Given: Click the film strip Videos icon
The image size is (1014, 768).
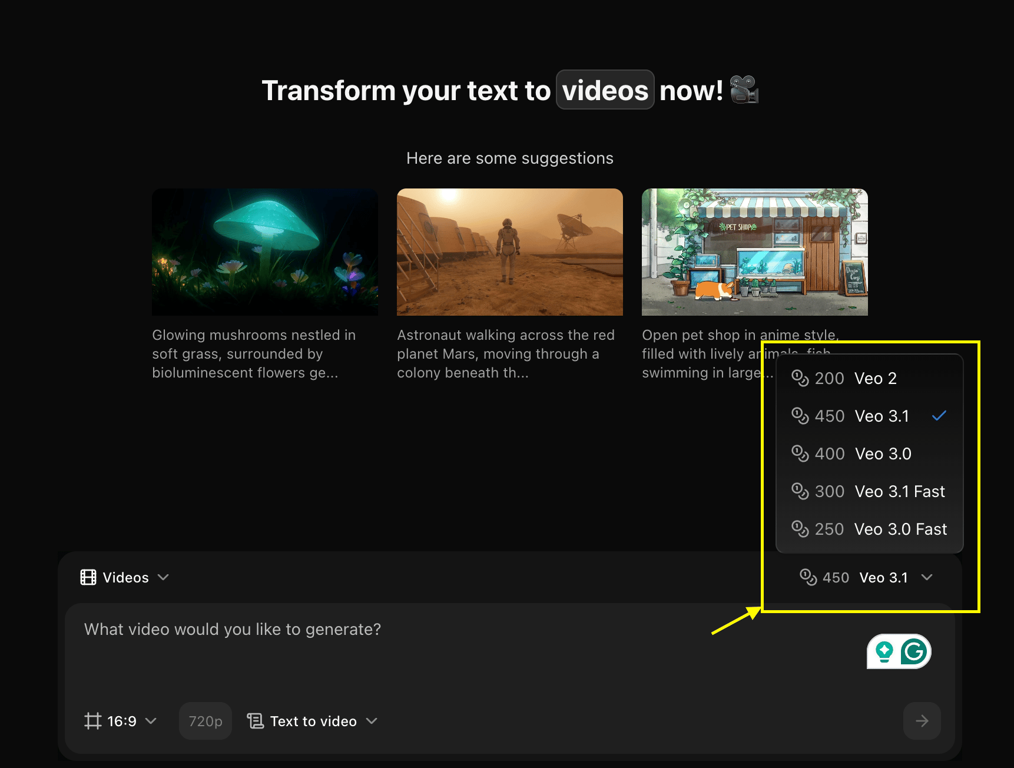Looking at the screenshot, I should pos(88,577).
